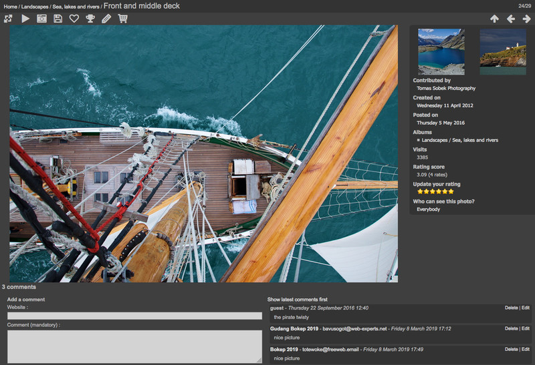Go to previous photo with left arrow
Viewport: 535px width, 365px height.
(x=511, y=19)
